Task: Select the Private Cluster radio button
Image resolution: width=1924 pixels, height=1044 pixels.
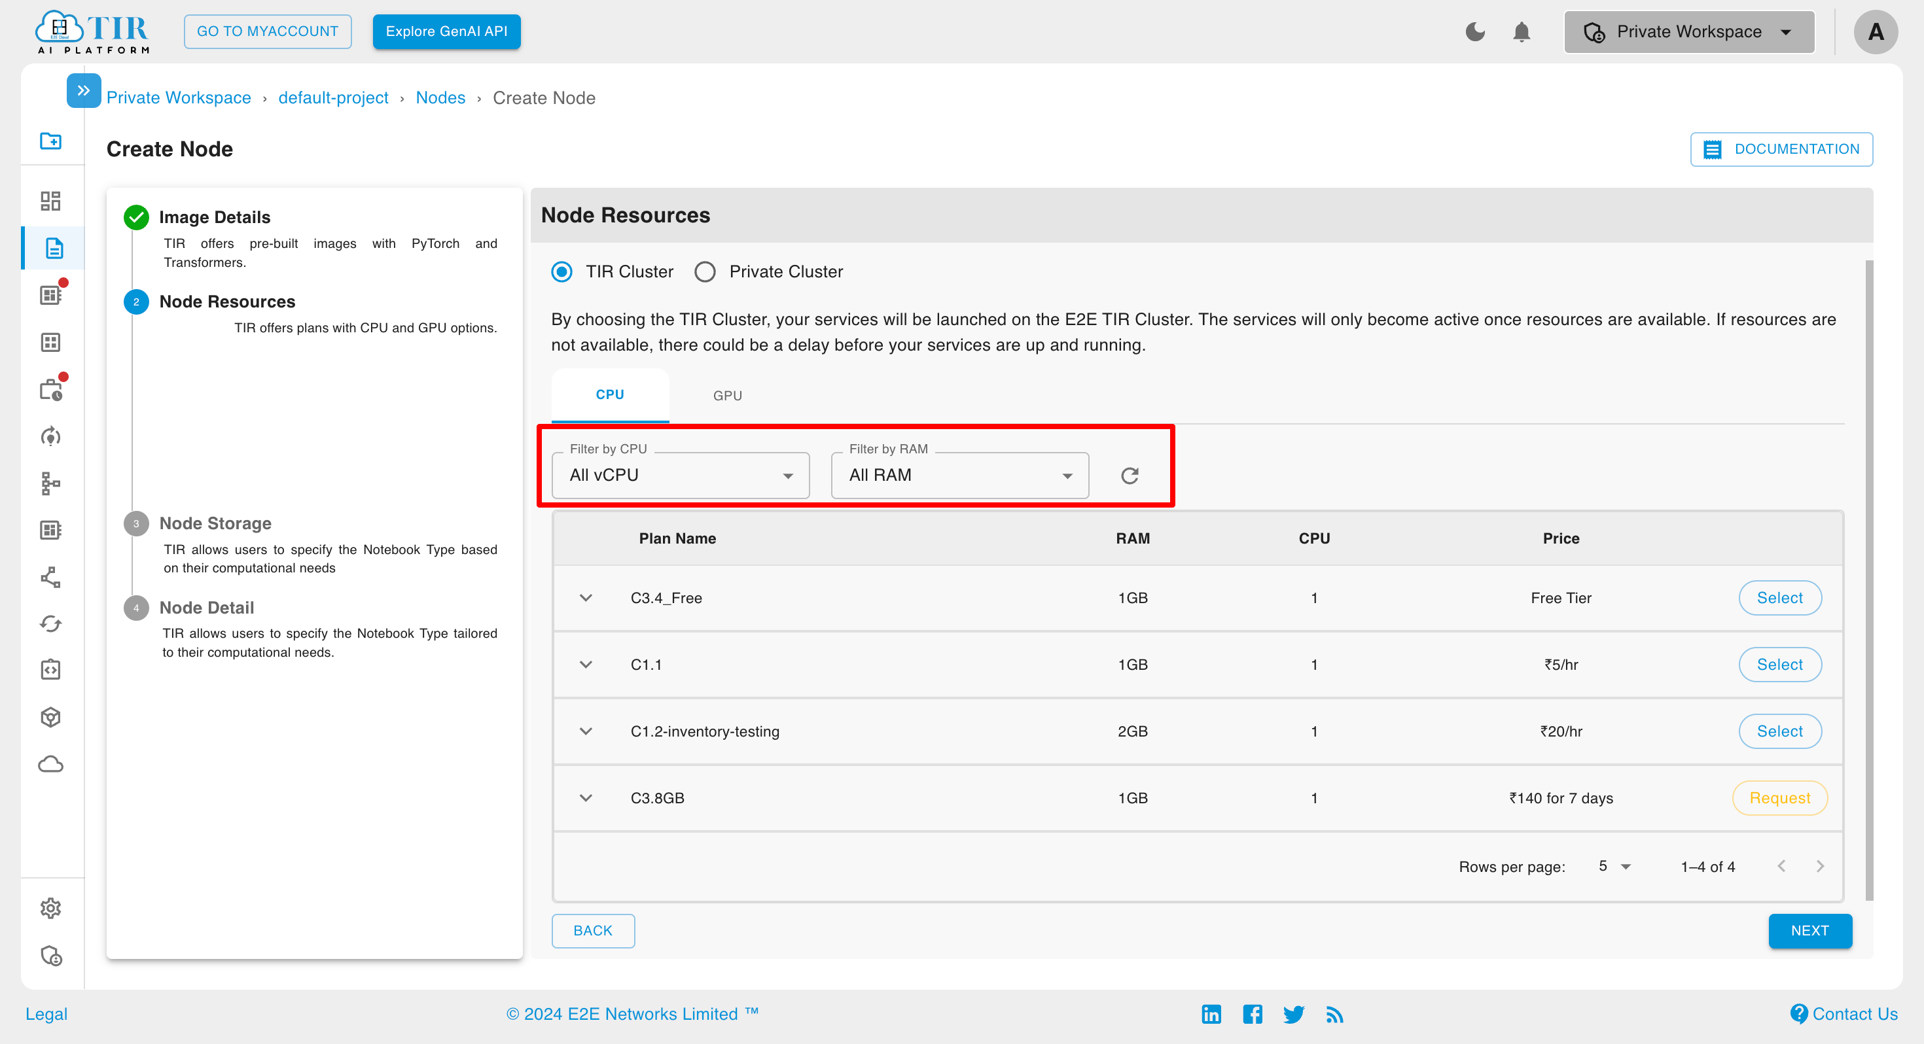Action: (705, 271)
